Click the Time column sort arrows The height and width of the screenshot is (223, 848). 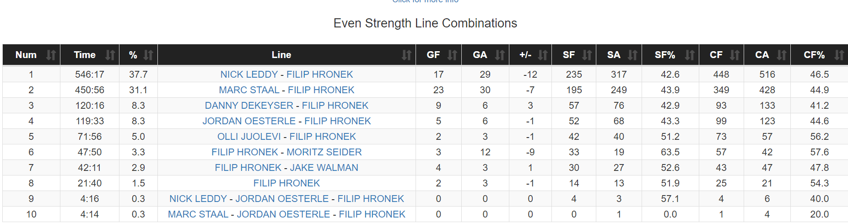click(x=110, y=55)
